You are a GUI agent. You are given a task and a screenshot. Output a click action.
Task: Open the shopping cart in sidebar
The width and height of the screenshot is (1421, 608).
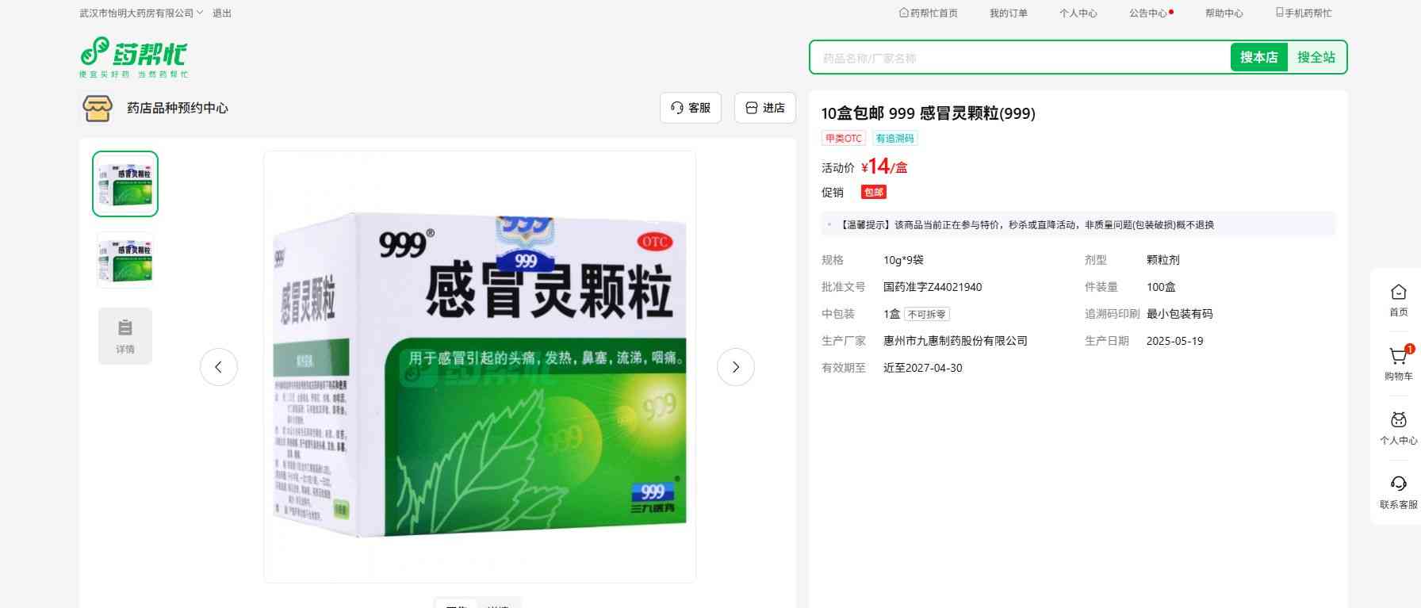point(1398,363)
